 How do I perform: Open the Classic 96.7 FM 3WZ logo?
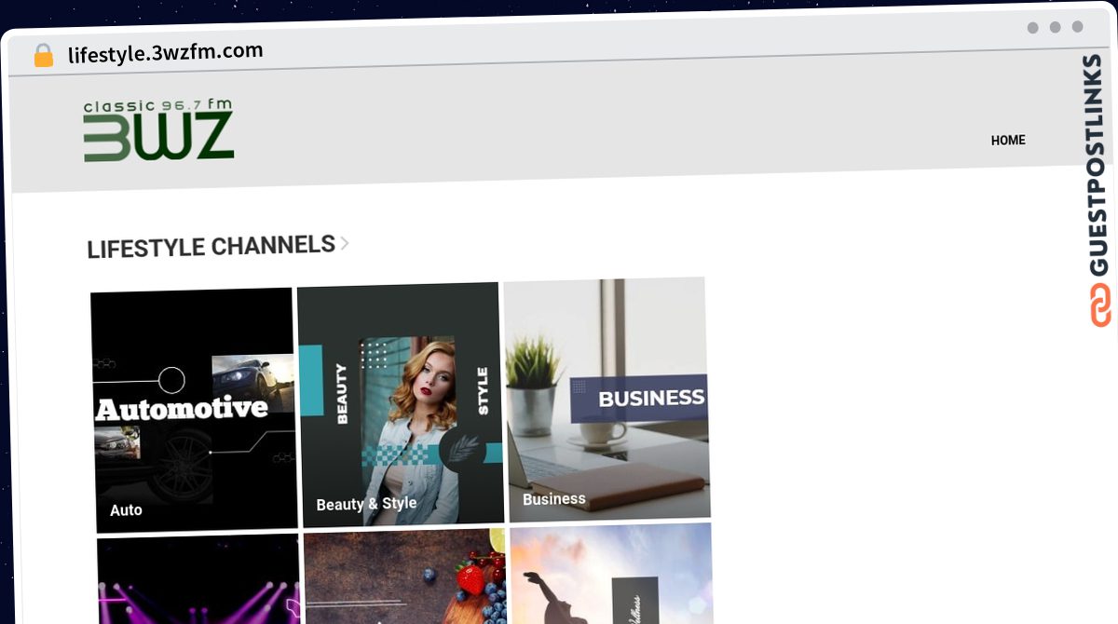point(158,130)
